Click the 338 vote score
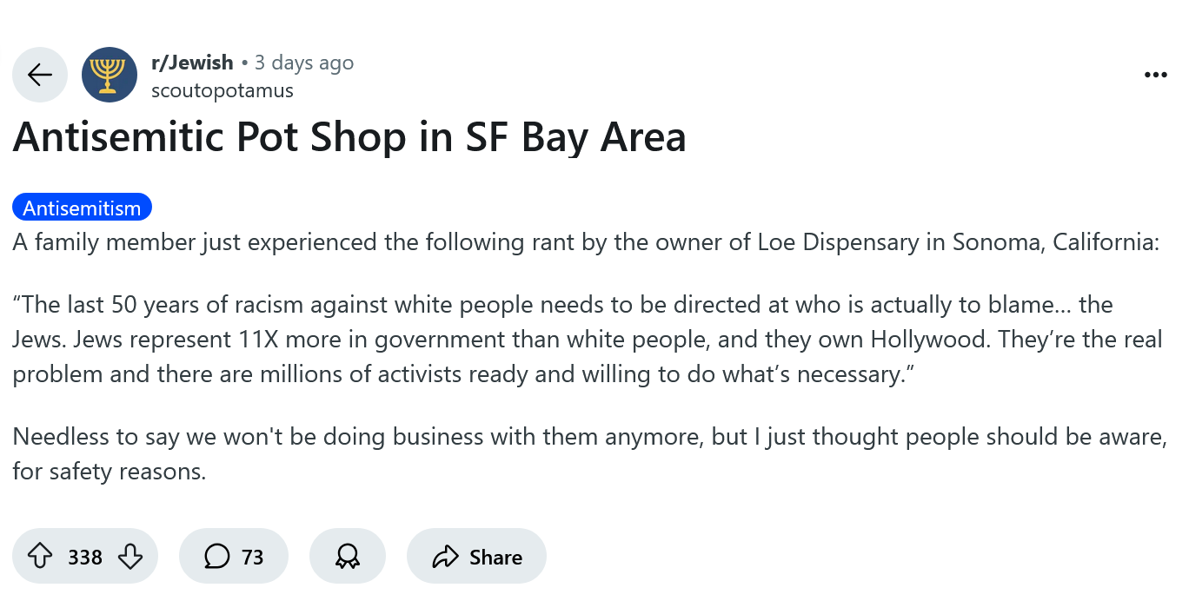 click(85, 557)
